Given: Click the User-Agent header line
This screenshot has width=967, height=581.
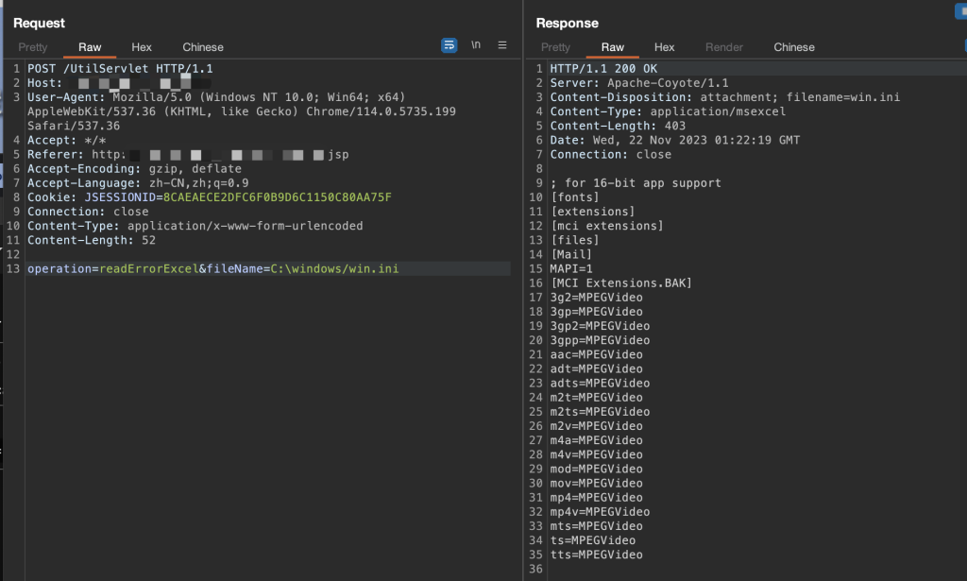Looking at the screenshot, I should point(242,111).
